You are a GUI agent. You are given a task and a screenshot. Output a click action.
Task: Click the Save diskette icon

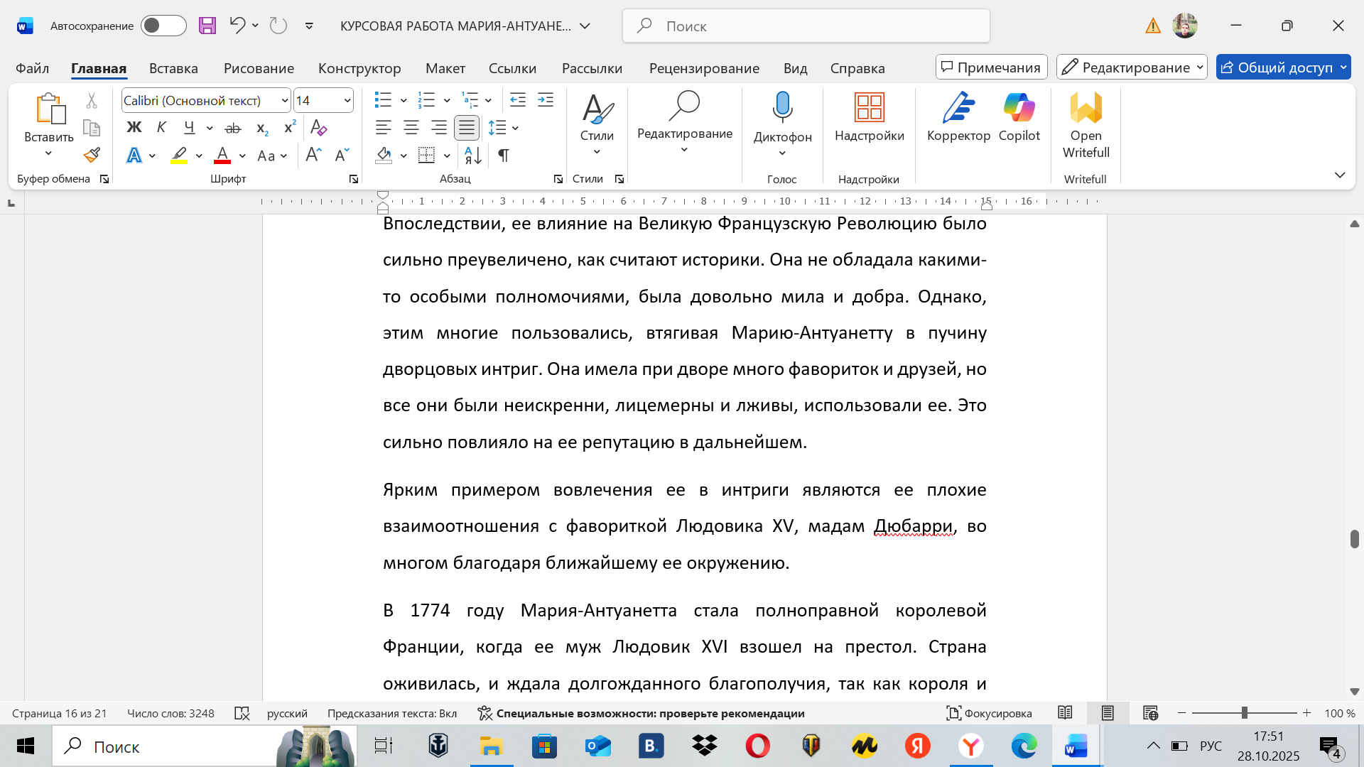pos(207,26)
